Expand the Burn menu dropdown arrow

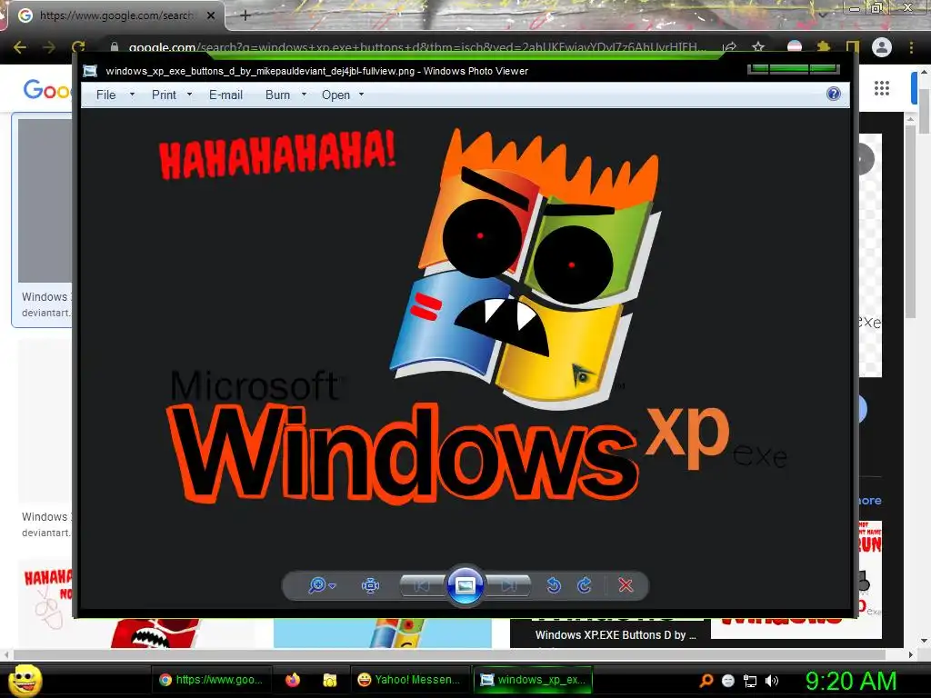click(x=304, y=95)
